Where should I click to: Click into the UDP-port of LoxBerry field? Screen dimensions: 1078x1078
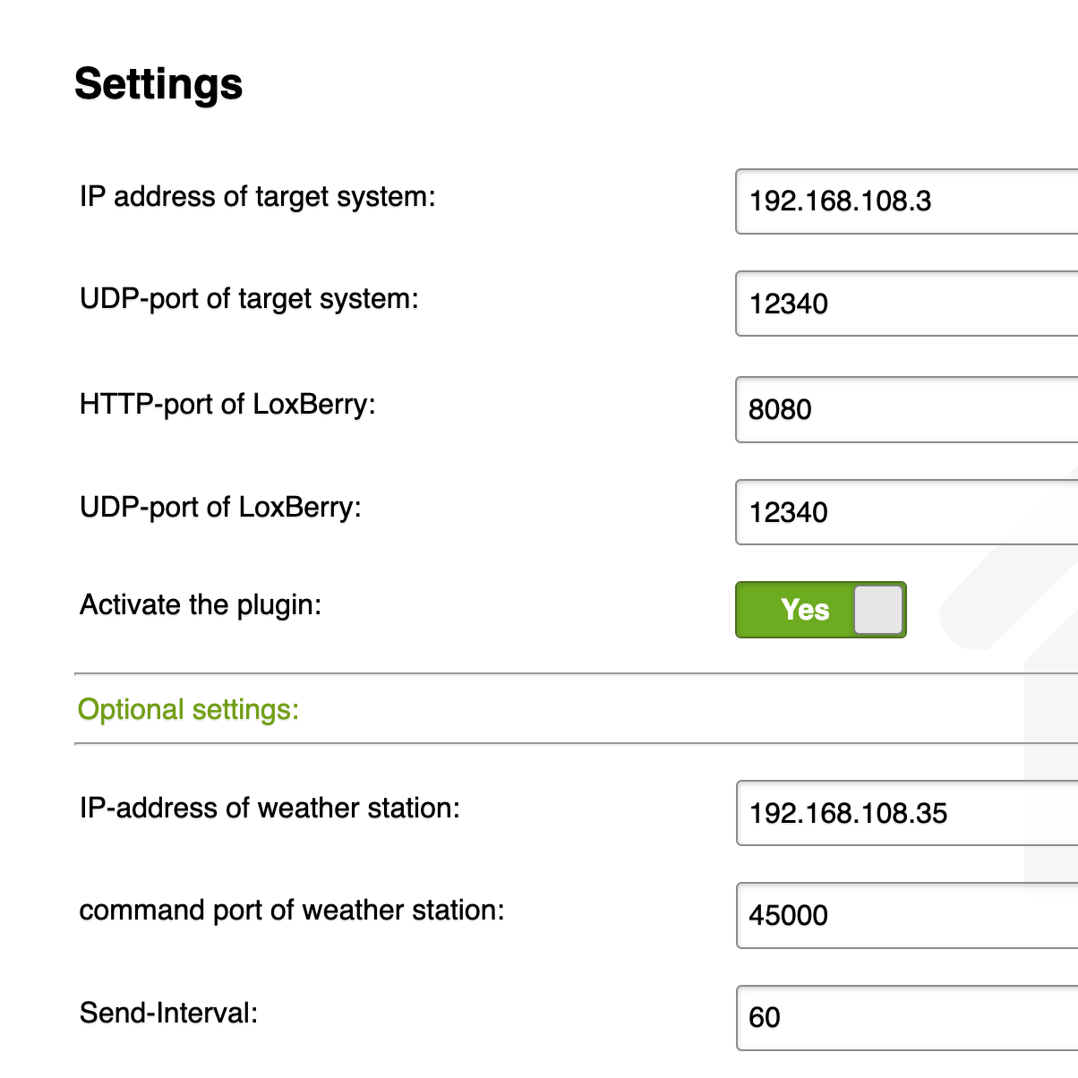point(906,512)
